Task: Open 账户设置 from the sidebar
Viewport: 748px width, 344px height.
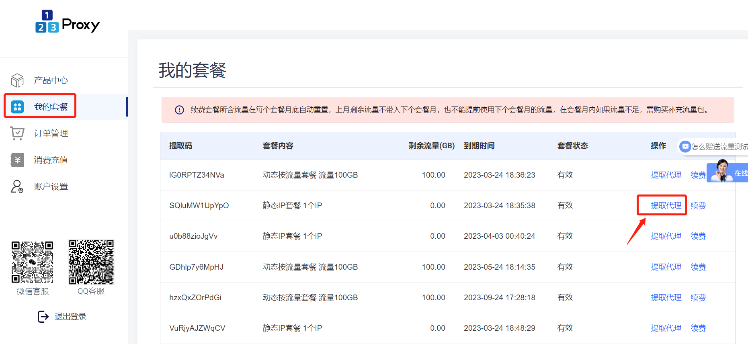Action: click(x=51, y=186)
